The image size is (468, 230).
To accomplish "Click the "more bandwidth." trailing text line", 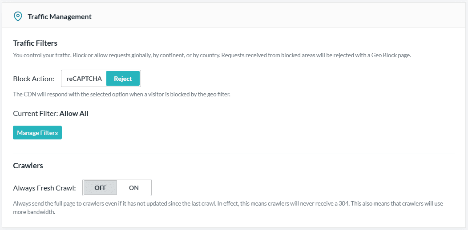I will click(34, 213).
